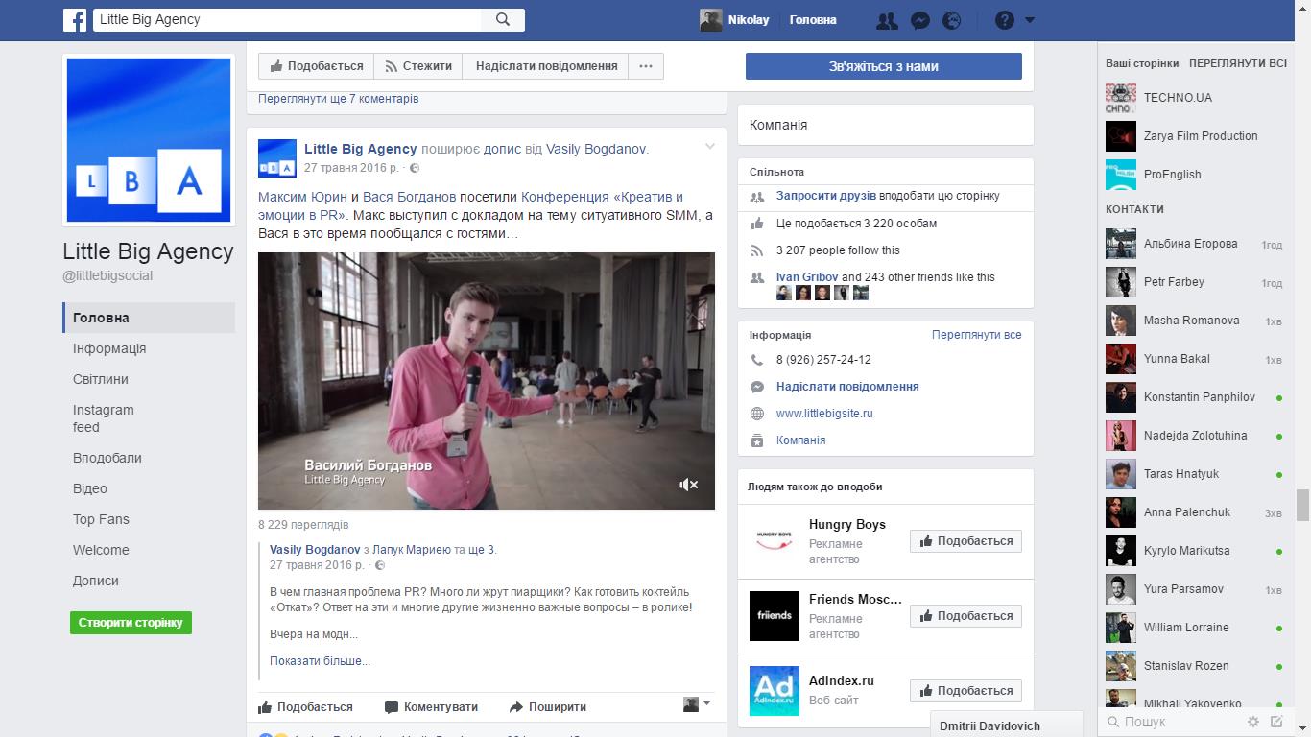Unmute the video via speaker icon
Image resolution: width=1311 pixels, height=737 pixels.
coord(688,485)
